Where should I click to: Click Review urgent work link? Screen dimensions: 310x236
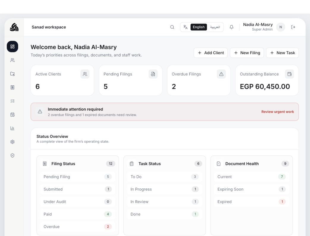pos(278,112)
